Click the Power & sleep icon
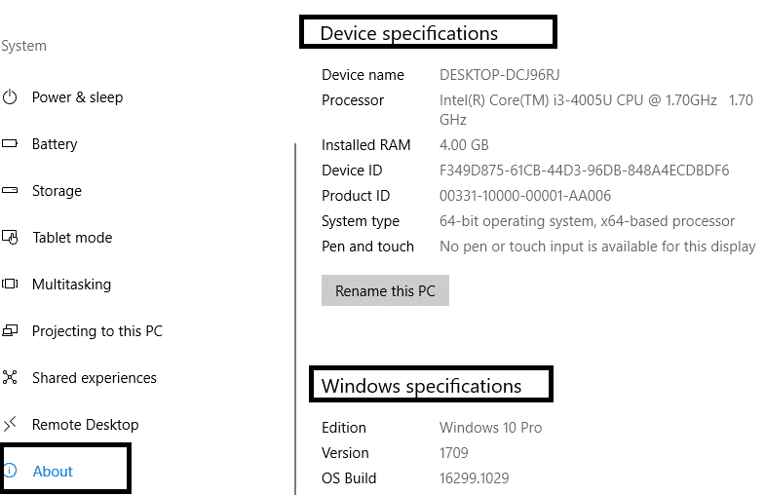Image resolution: width=765 pixels, height=495 pixels. [11, 97]
